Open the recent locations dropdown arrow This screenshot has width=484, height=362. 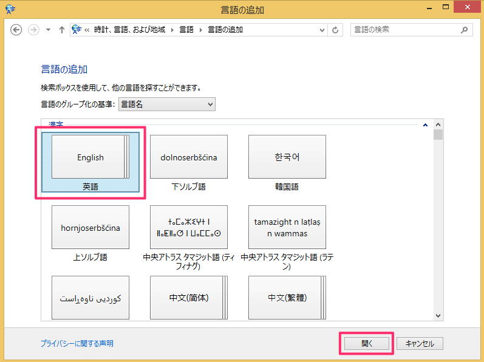pyautogui.click(x=48, y=30)
